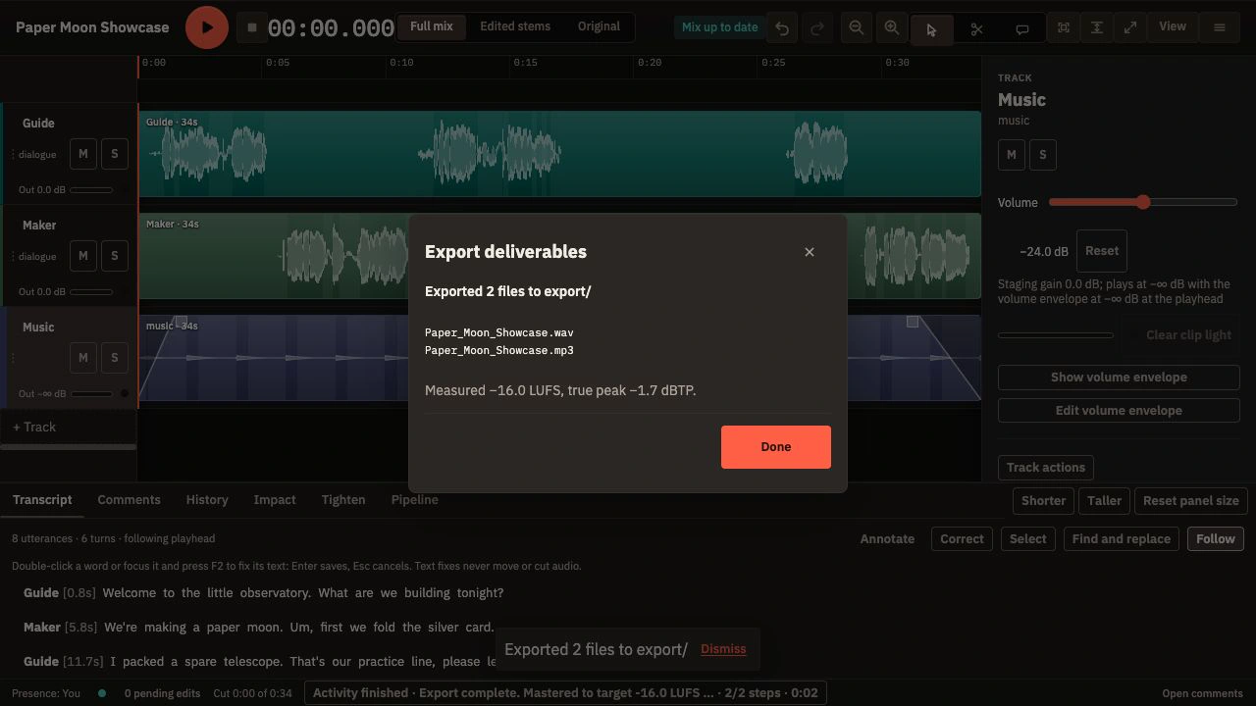Open the Track actions menu
This screenshot has height=706, width=1256.
point(1046,468)
